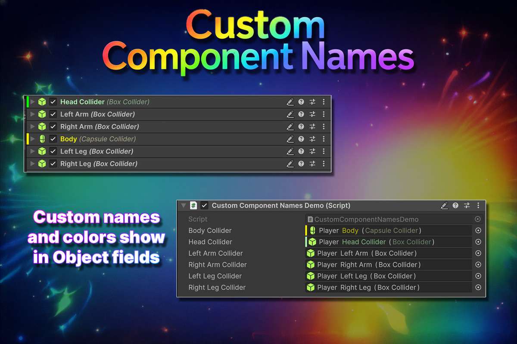Click the object picker for Body Collider field
This screenshot has width=517, height=344.
click(478, 230)
